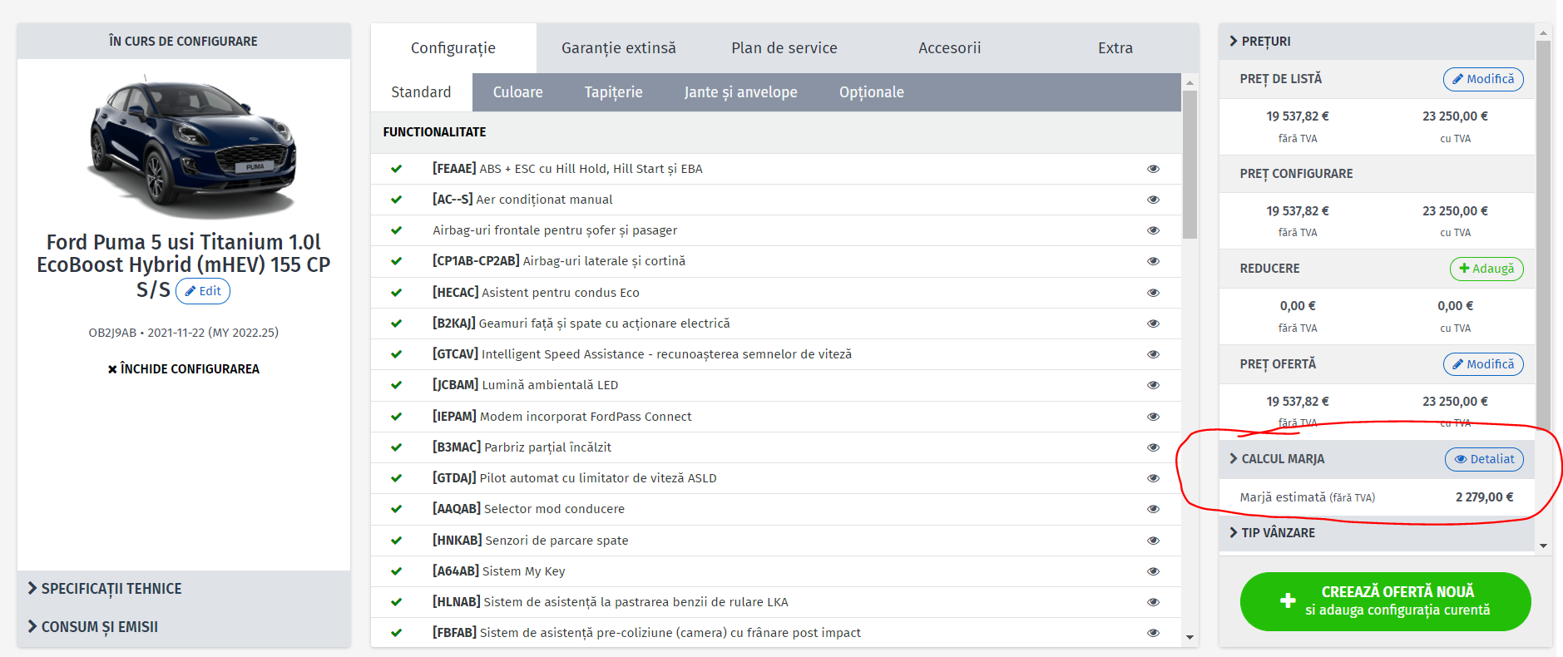The image size is (1563, 657).
Task: Click feature list scrollbar down arrow
Action: pyautogui.click(x=1190, y=638)
